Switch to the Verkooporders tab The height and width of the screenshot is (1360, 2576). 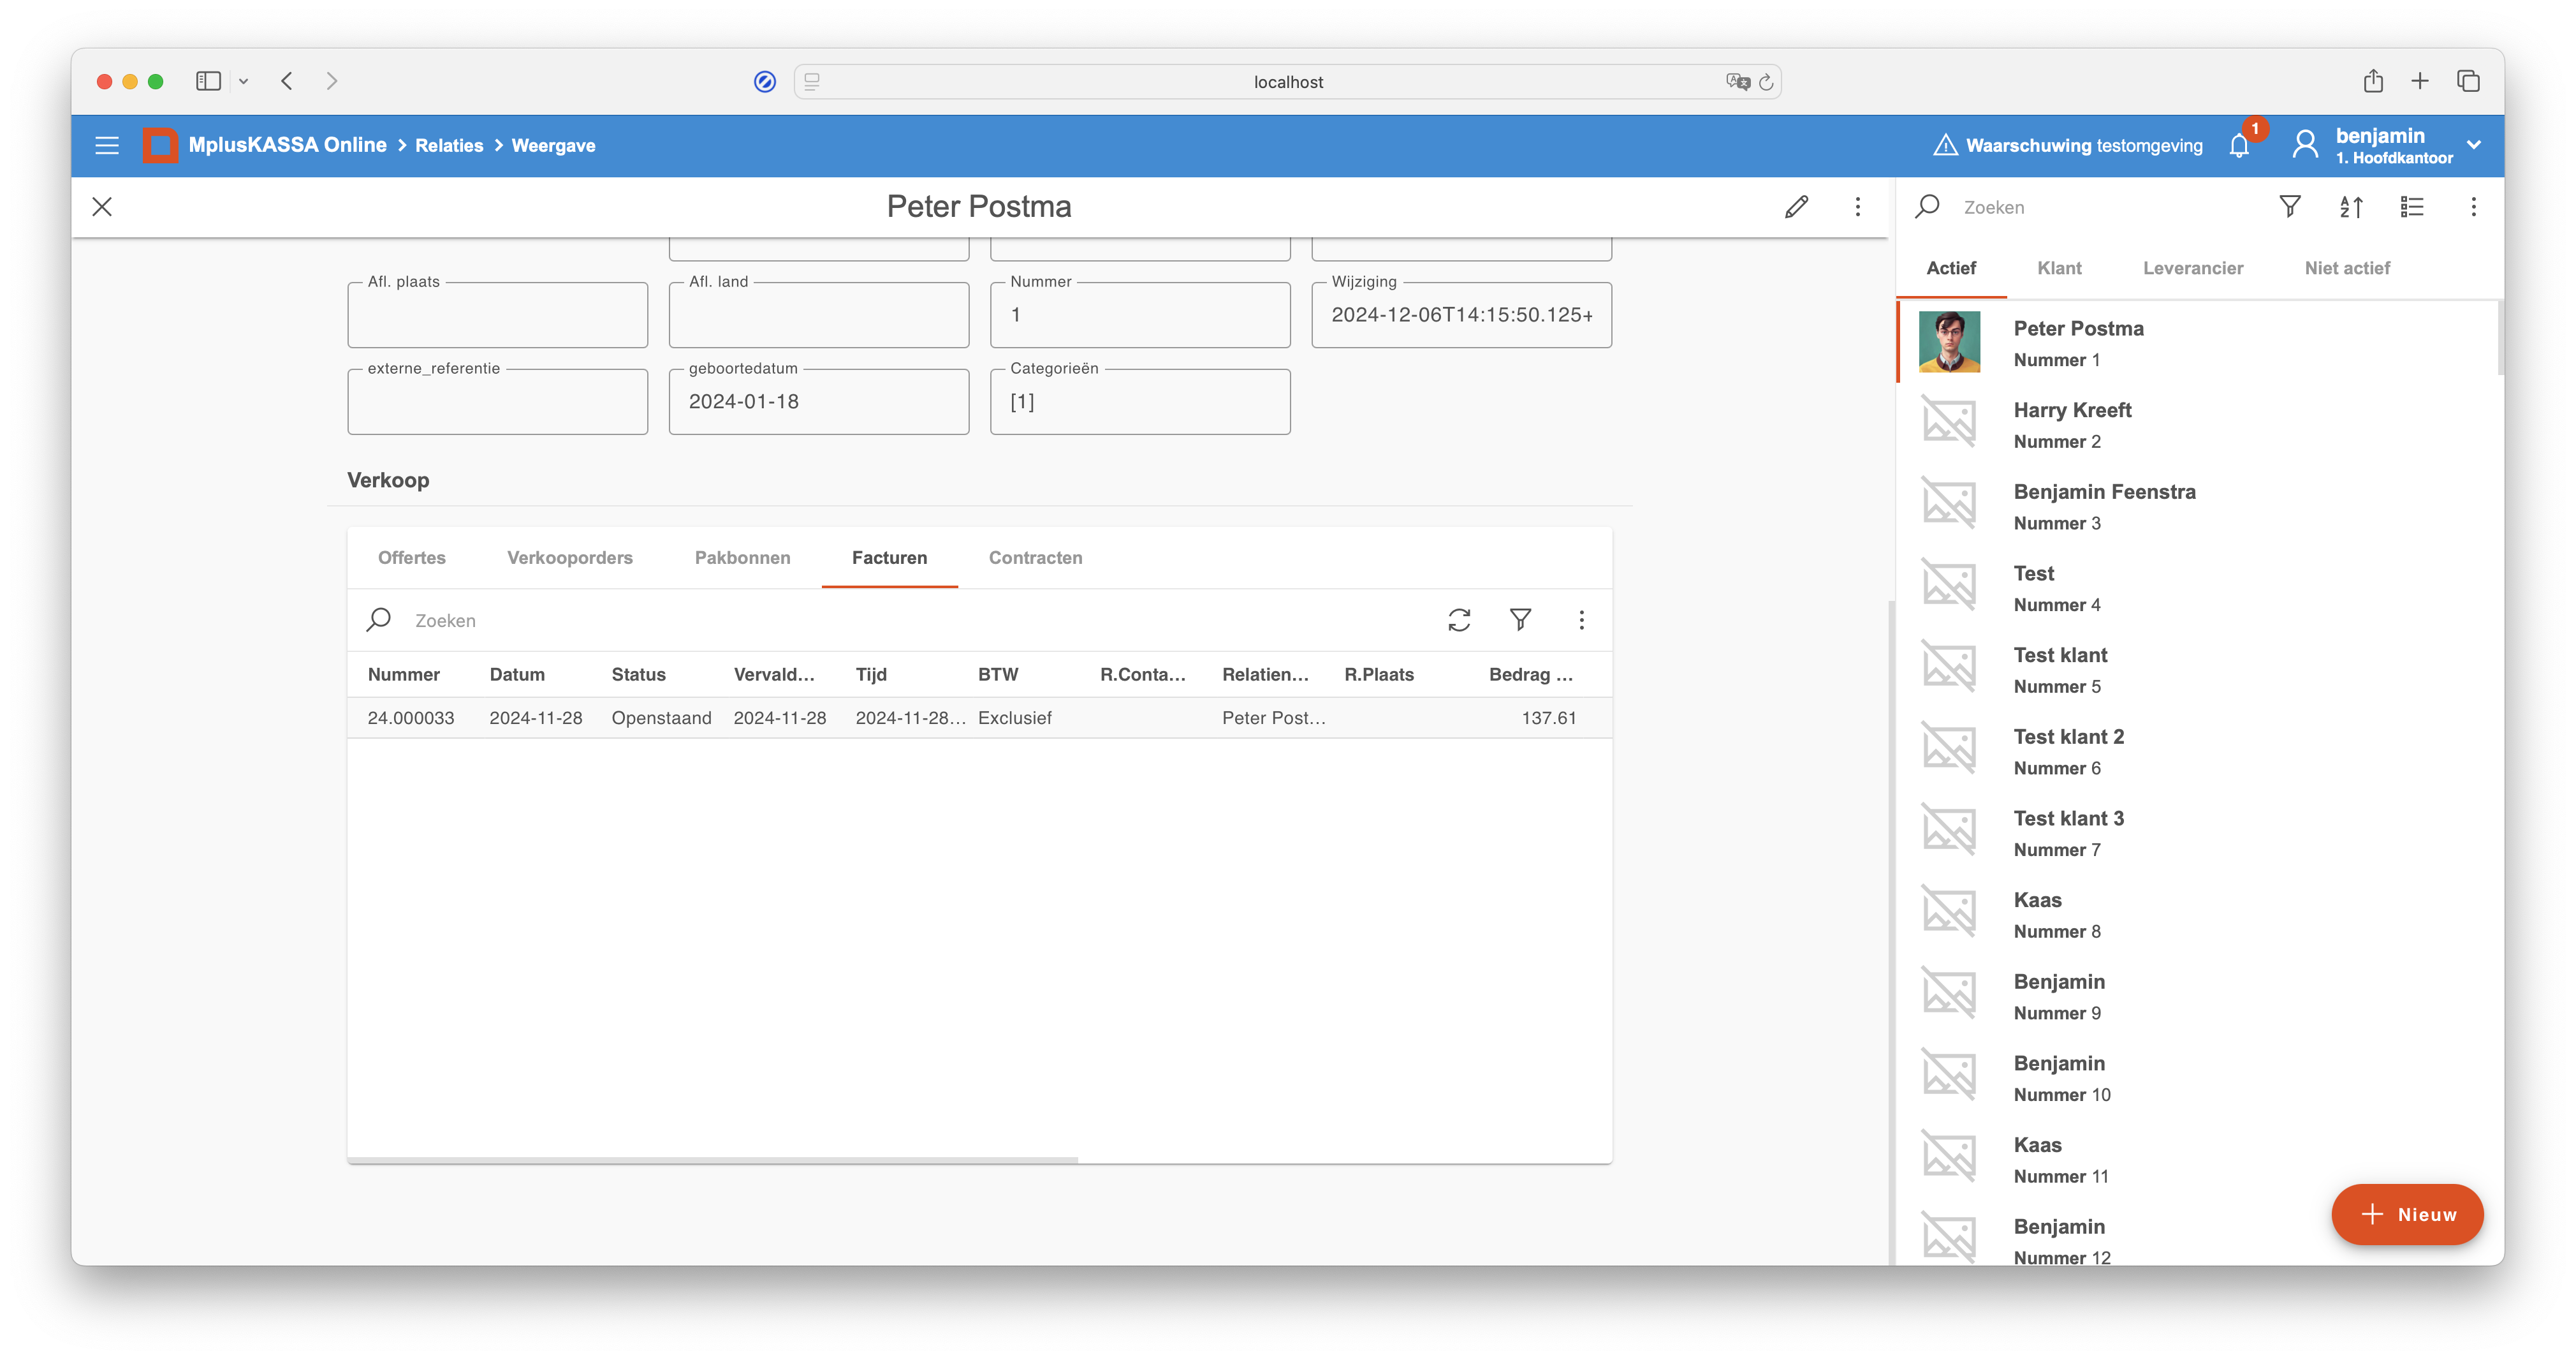click(570, 558)
